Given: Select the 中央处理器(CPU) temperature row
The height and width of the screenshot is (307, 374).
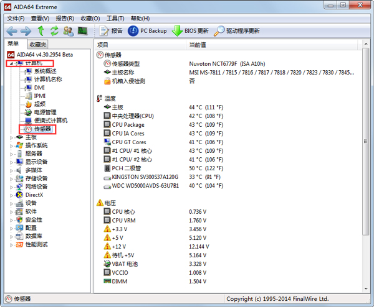Looking at the screenshot, I should (x=228, y=116).
